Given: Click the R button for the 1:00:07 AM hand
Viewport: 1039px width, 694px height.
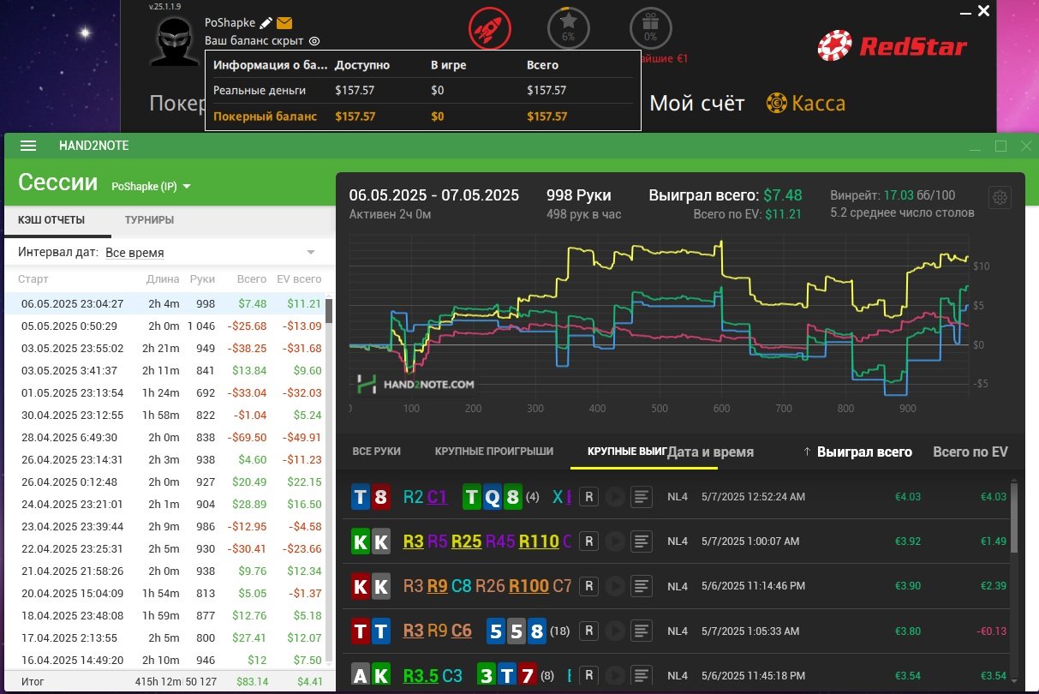Looking at the screenshot, I should click(x=588, y=541).
